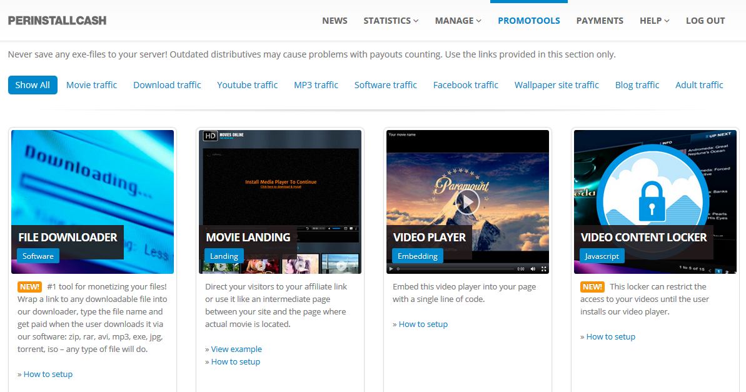Filter tools by Youtube traffic
This screenshot has height=392, width=746.
point(248,85)
